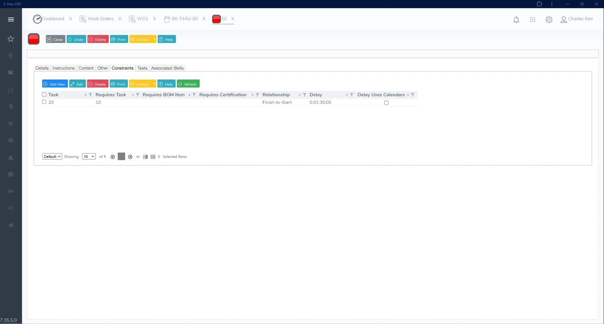The image size is (604, 324).
Task: Open the Associated Skills tab
Action: click(x=167, y=68)
